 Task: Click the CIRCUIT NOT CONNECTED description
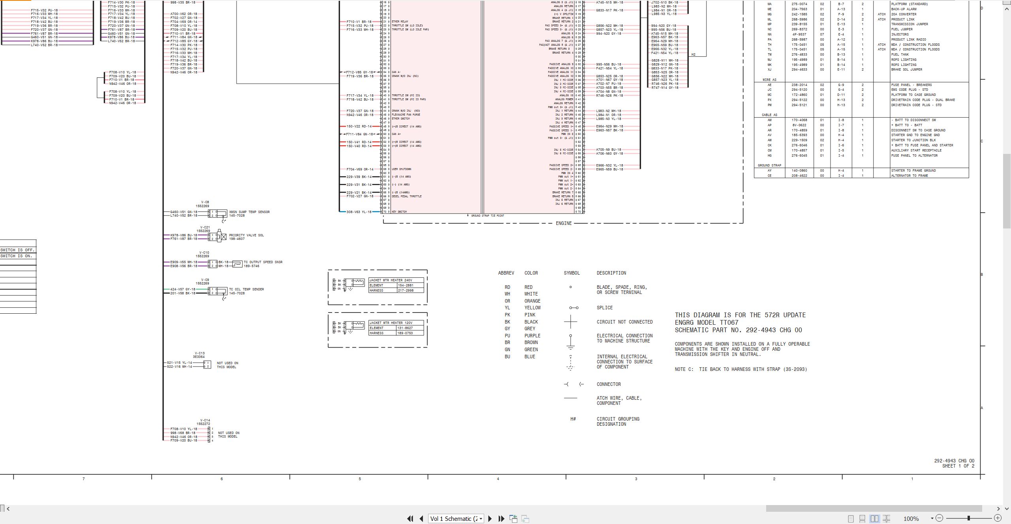625,322
